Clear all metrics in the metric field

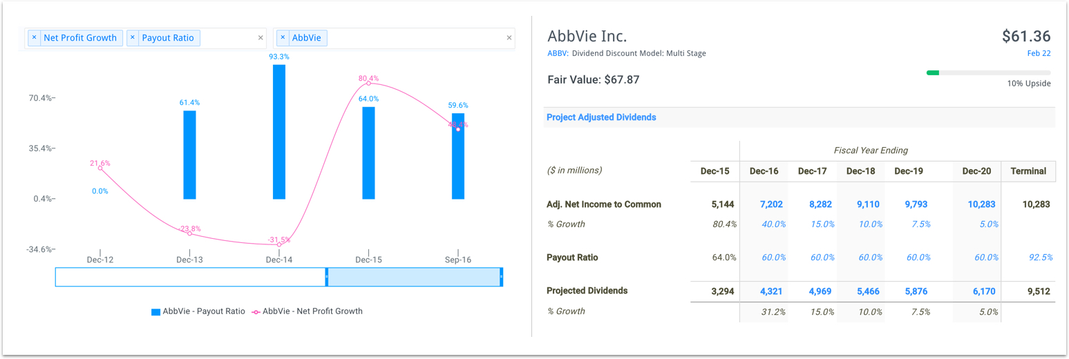click(x=261, y=38)
